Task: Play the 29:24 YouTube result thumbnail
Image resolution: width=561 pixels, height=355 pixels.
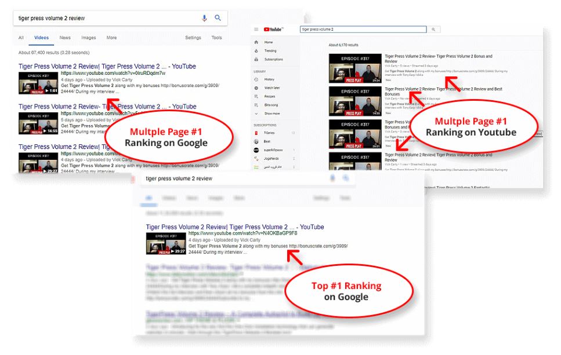Action: point(355,68)
